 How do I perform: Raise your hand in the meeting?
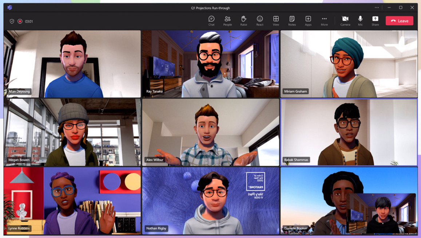tap(243, 21)
